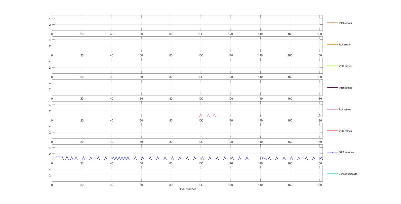The width and height of the screenshot is (401, 204).
Task: Click the slanted GPS timeouts segment after dive 140
Action: pyautogui.click(x=264, y=158)
